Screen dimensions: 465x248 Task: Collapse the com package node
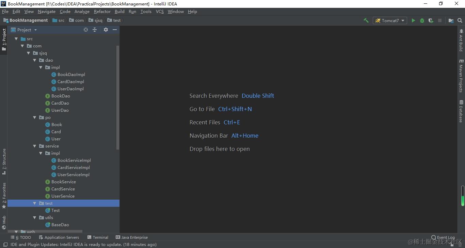(22, 46)
